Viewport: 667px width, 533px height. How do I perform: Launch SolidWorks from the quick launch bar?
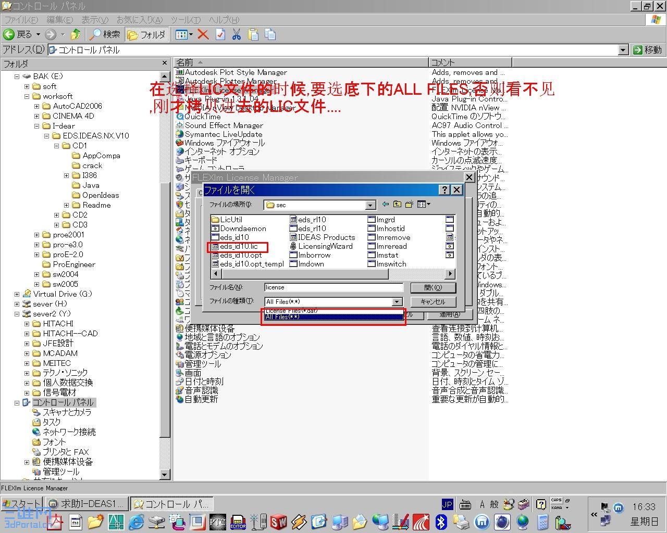point(279,522)
